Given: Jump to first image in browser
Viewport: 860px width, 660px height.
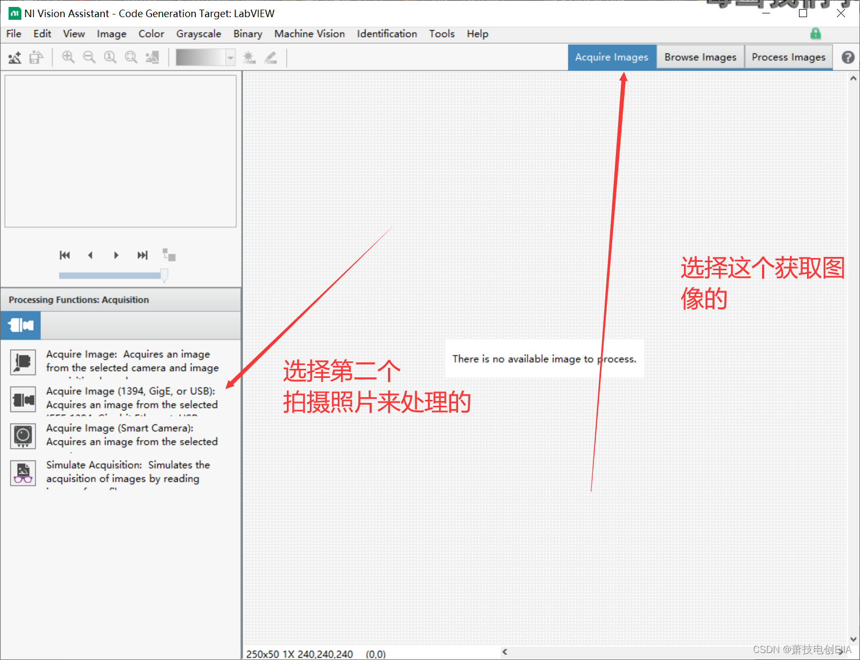Looking at the screenshot, I should point(65,255).
